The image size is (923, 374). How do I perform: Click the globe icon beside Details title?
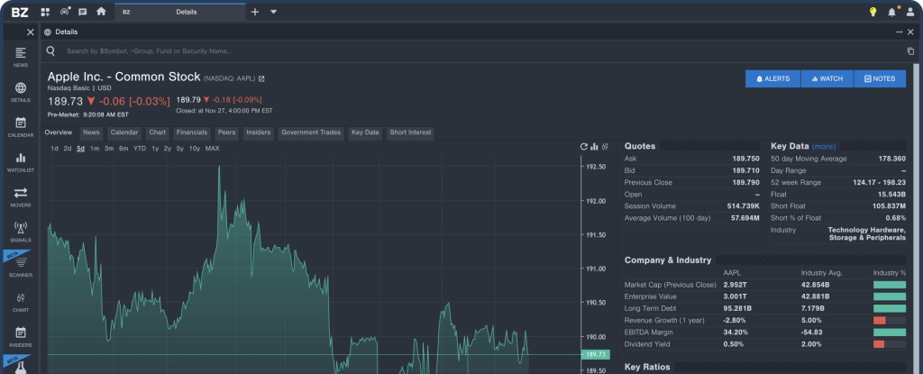pos(48,32)
